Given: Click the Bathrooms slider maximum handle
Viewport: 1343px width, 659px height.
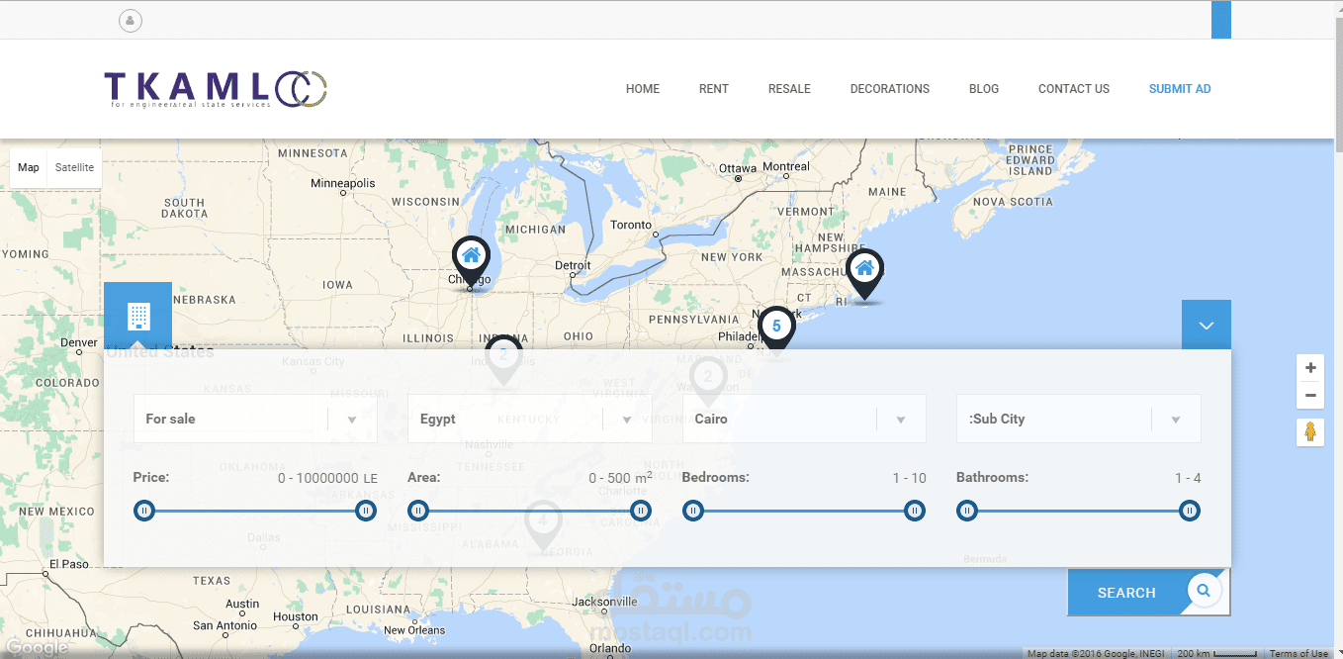Looking at the screenshot, I should pos(1190,511).
